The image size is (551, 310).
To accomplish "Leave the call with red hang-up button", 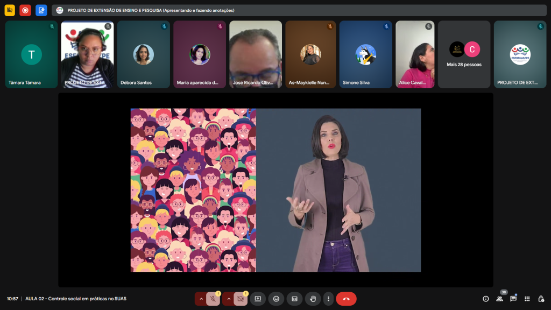I will click(x=346, y=299).
